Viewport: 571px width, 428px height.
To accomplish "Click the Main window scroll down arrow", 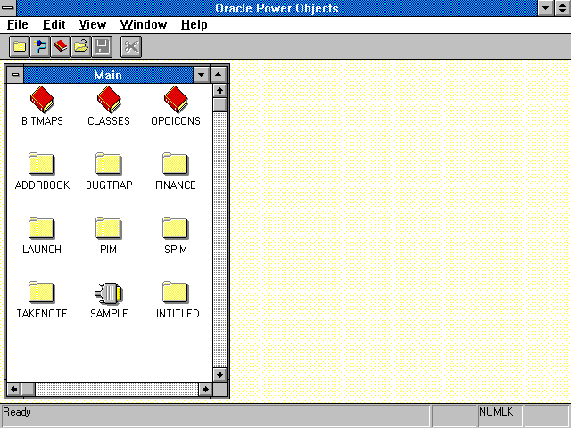I will coord(220,374).
